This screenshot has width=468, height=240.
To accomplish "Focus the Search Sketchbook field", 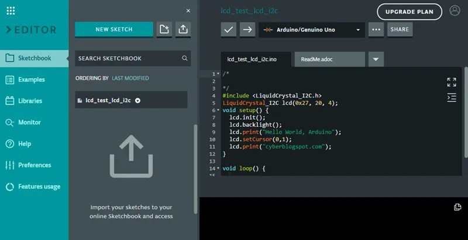I will coord(133,58).
